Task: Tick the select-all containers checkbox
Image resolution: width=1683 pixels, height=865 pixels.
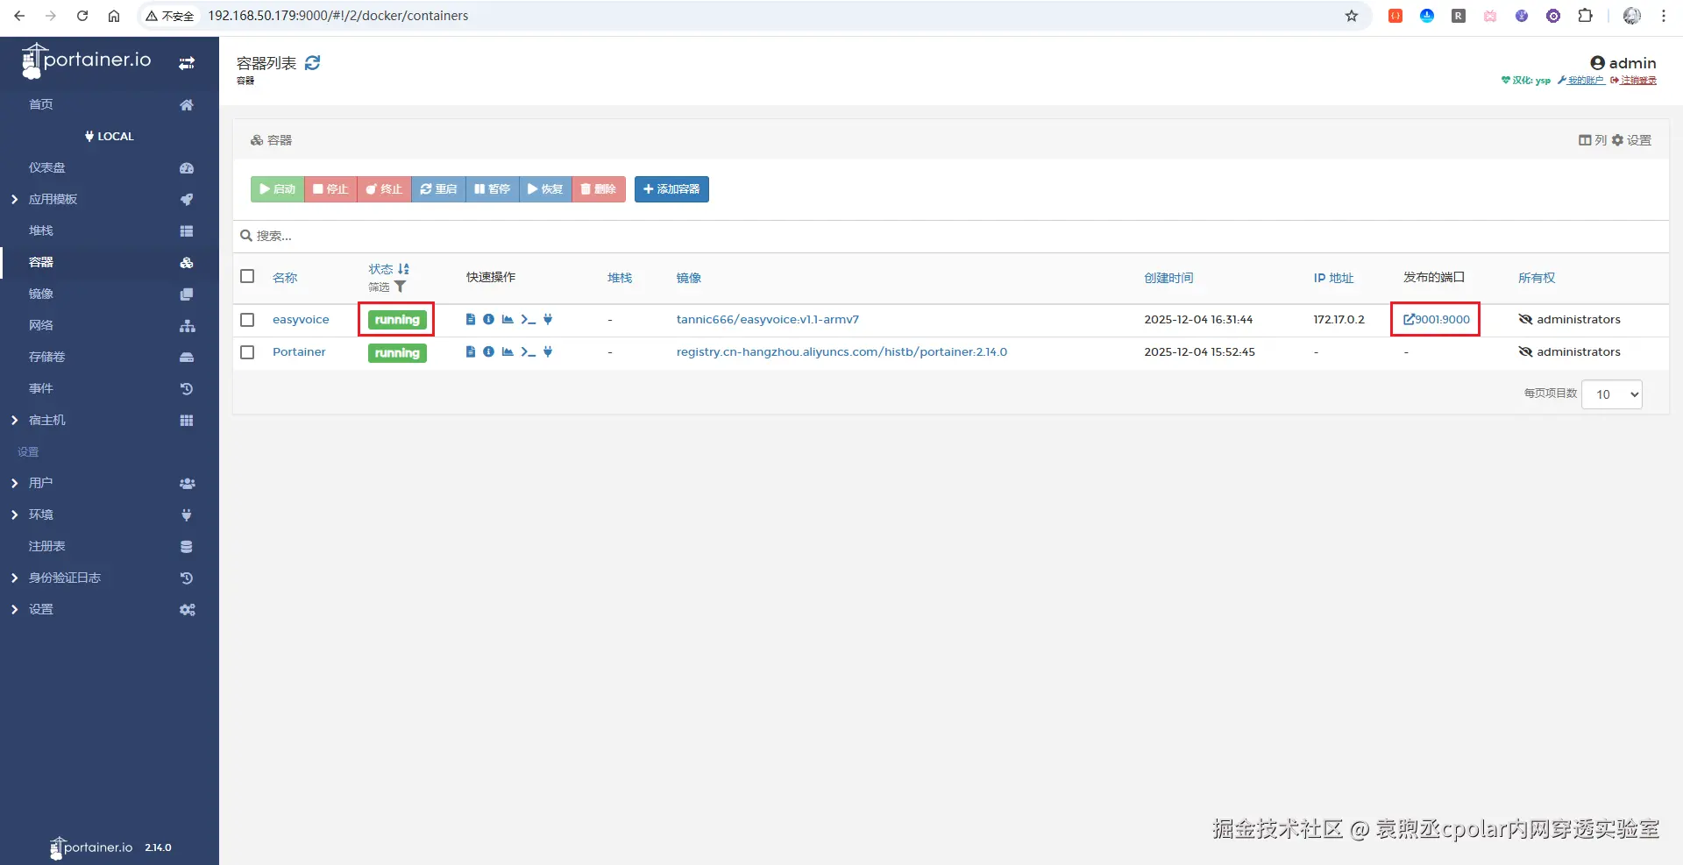Action: (x=247, y=277)
